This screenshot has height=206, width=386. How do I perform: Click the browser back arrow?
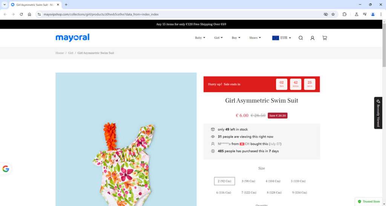5,14
